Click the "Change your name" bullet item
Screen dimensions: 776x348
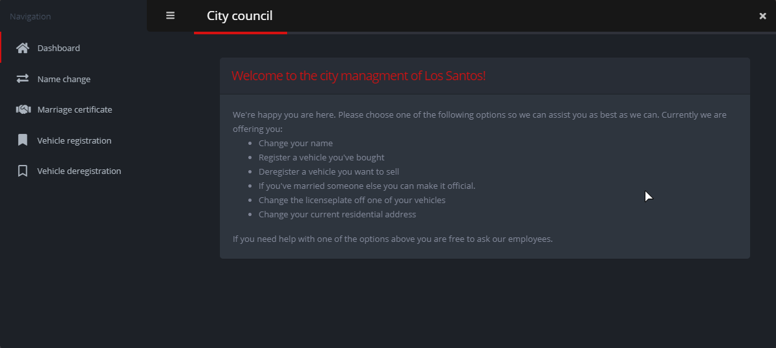click(x=296, y=143)
